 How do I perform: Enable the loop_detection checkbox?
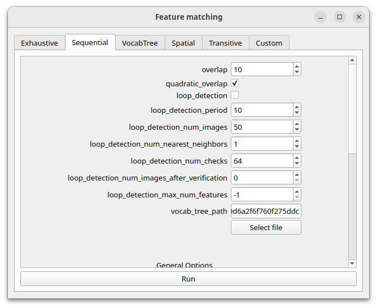click(x=235, y=95)
